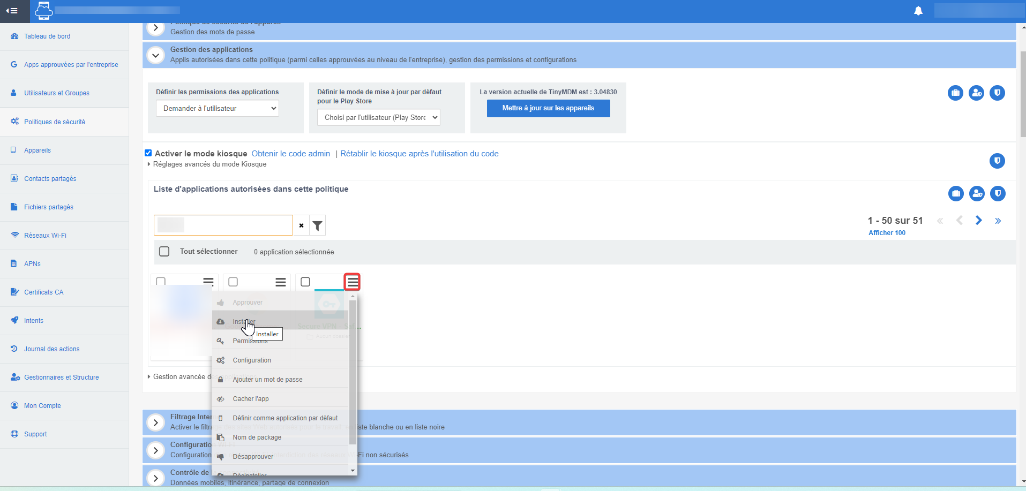1026x491 pixels.
Task: Expand Gestion avancée des applications
Action: (179, 377)
